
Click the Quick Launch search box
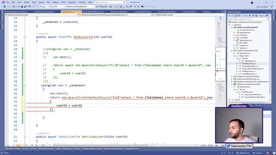[x=110, y=2]
